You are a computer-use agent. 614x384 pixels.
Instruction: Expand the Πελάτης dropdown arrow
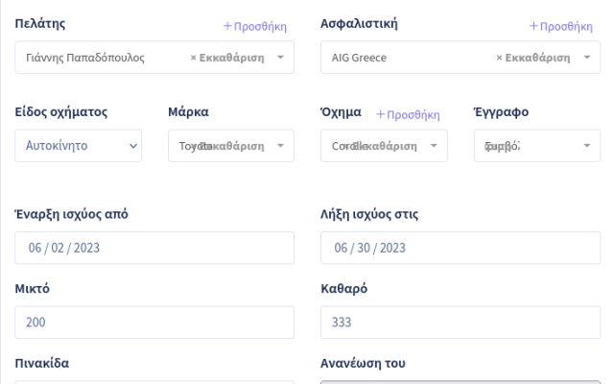click(280, 58)
